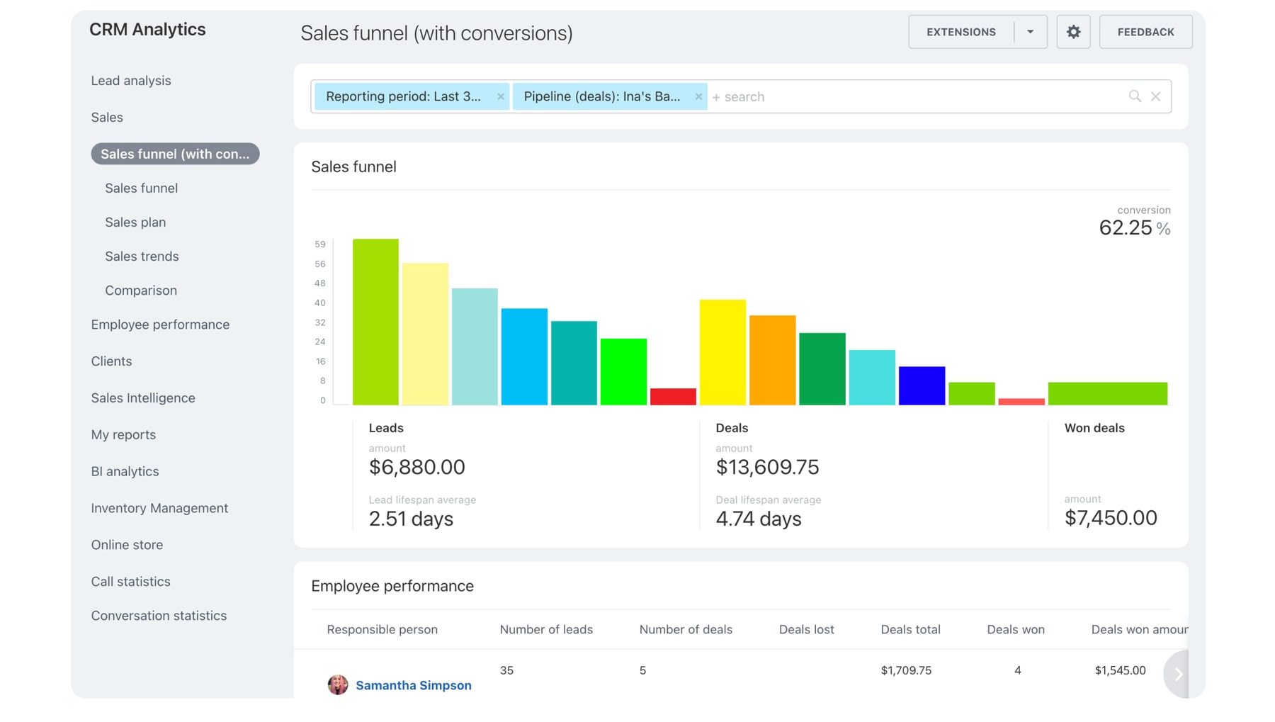Open the settings gear icon
Image resolution: width=1275 pixels, height=722 pixels.
pyautogui.click(x=1073, y=32)
